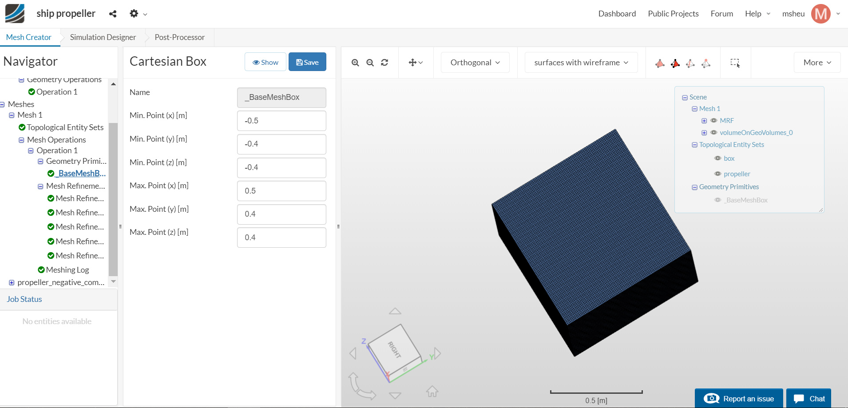Switch to the Simulation Designer tab

(103, 37)
